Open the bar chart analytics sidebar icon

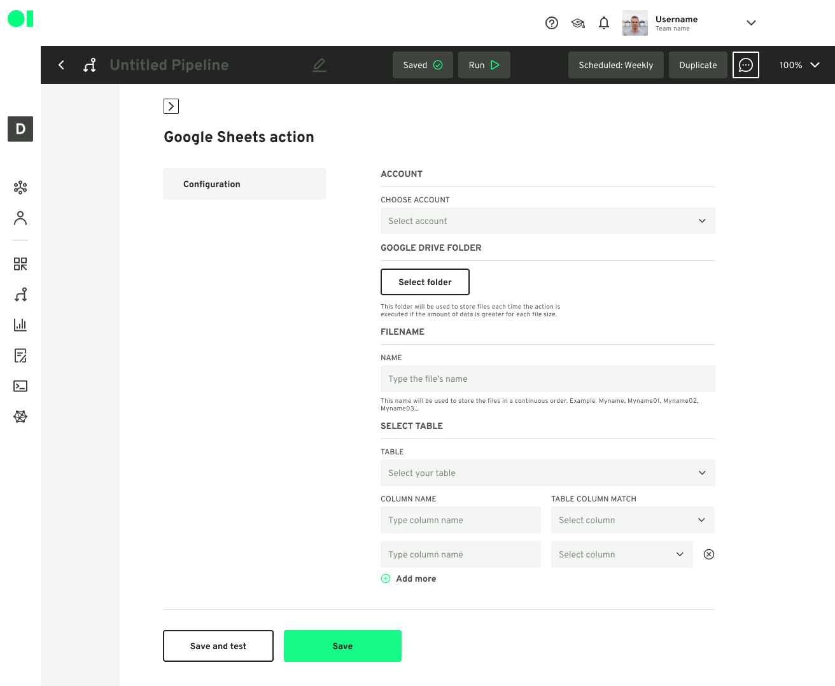[x=20, y=325]
